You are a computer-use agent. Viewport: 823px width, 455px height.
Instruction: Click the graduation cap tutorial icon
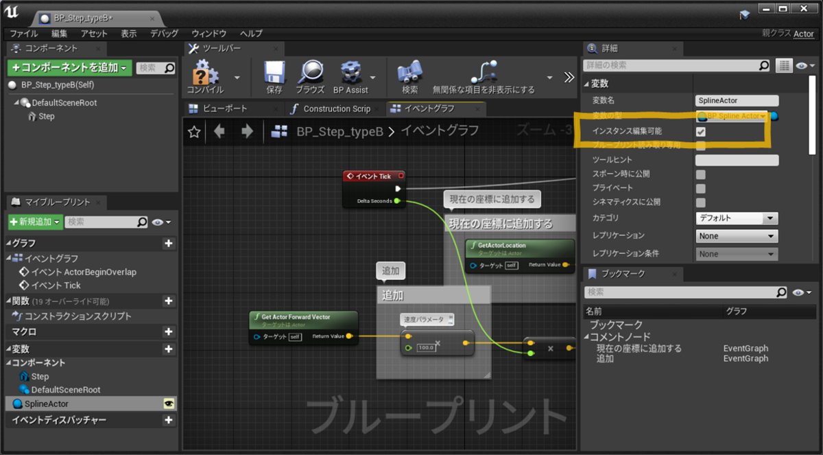coord(746,14)
